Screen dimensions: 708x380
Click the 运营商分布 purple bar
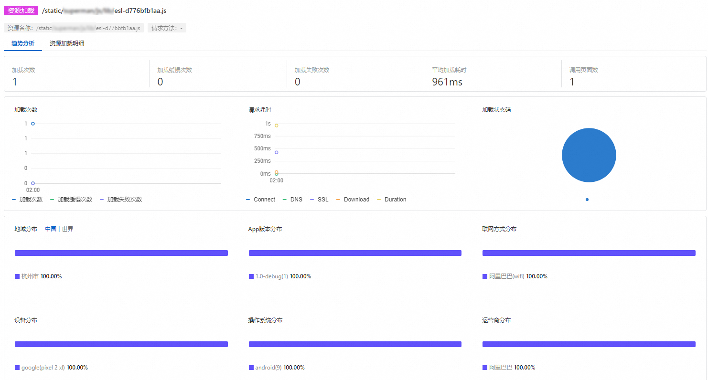click(x=589, y=344)
